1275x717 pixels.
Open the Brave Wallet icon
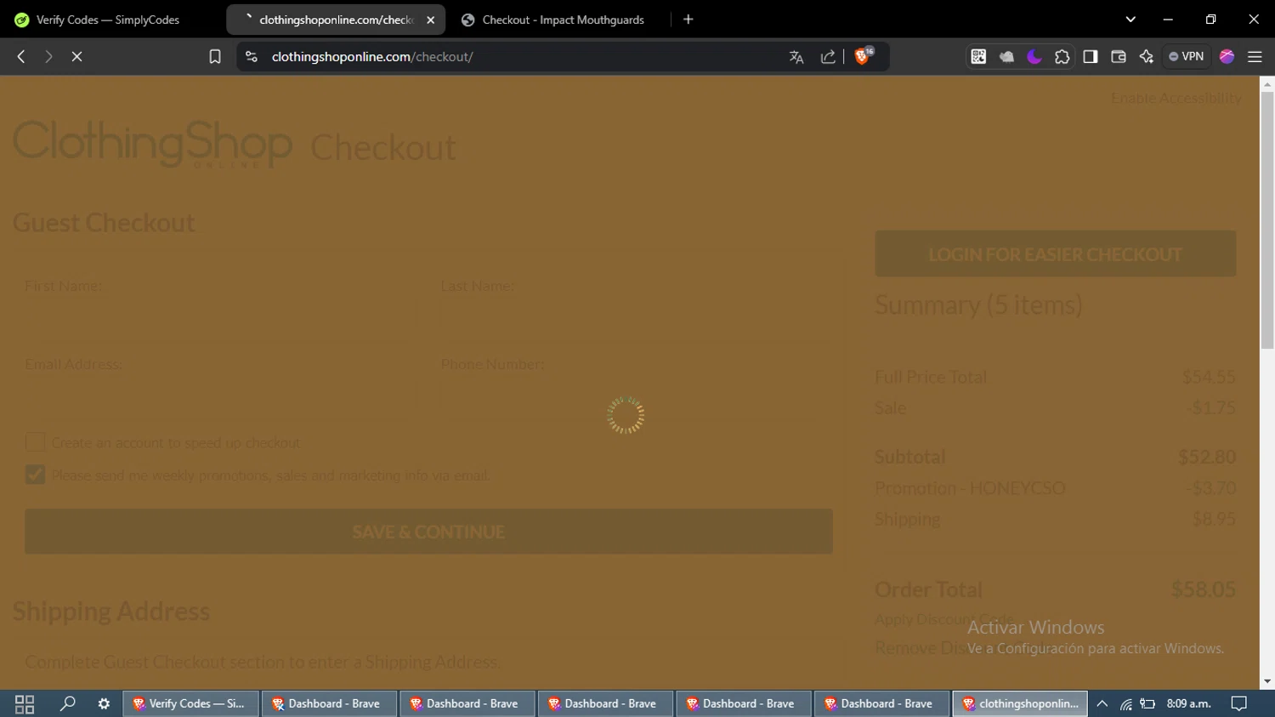1119,57
